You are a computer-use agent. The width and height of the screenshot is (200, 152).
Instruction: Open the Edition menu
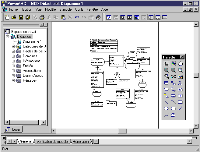[x=27, y=9]
